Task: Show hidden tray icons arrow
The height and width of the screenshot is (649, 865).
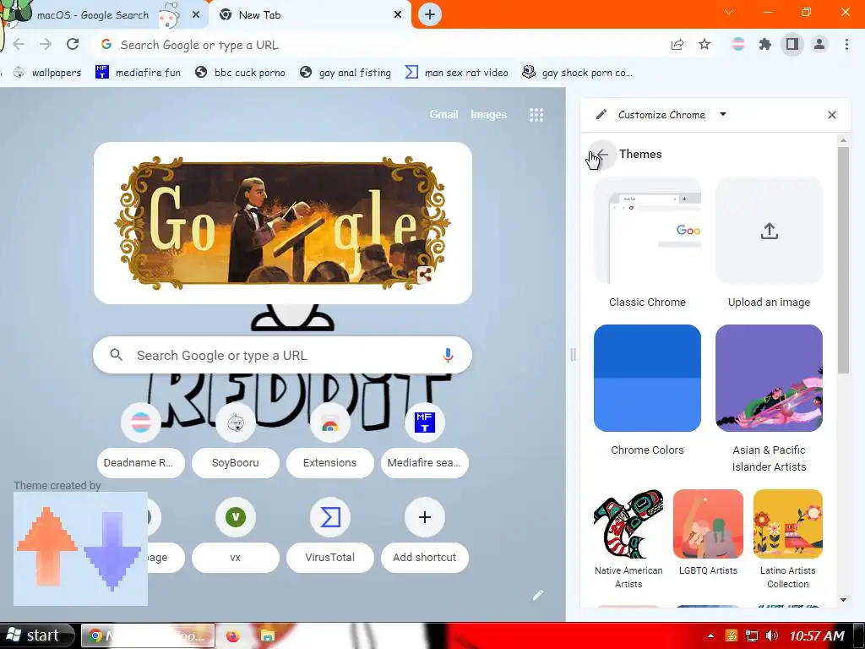Action: click(x=710, y=635)
